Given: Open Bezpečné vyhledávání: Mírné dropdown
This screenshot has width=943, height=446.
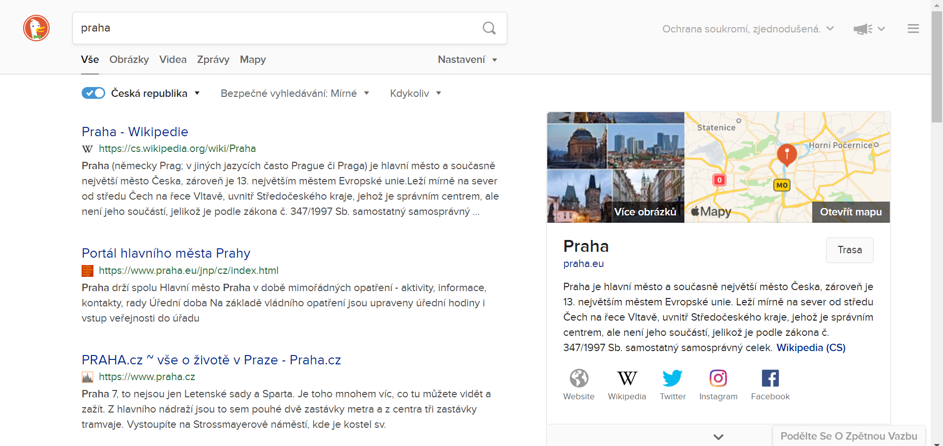Looking at the screenshot, I should pos(295,93).
